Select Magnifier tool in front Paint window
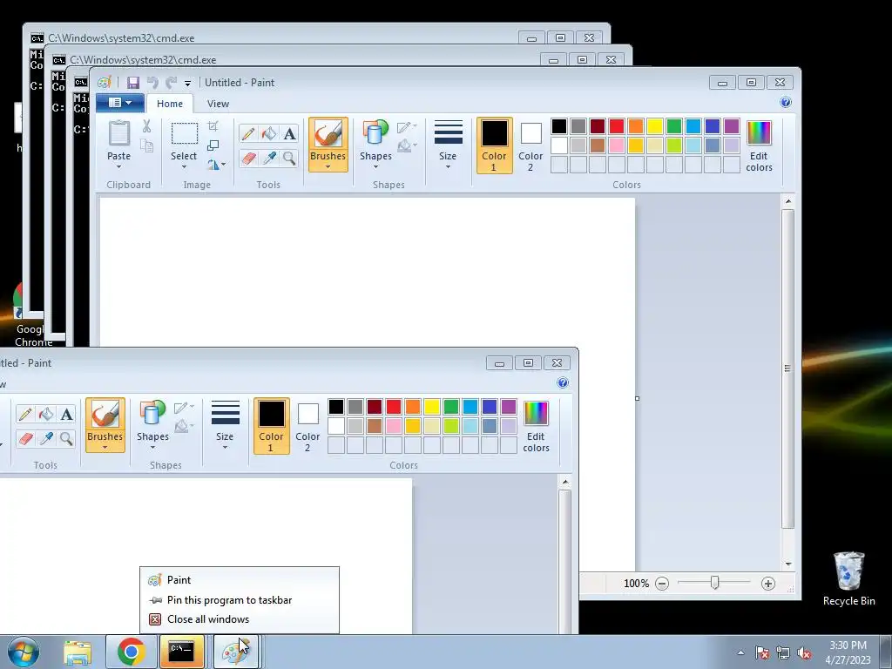The width and height of the screenshot is (892, 669). (66, 439)
